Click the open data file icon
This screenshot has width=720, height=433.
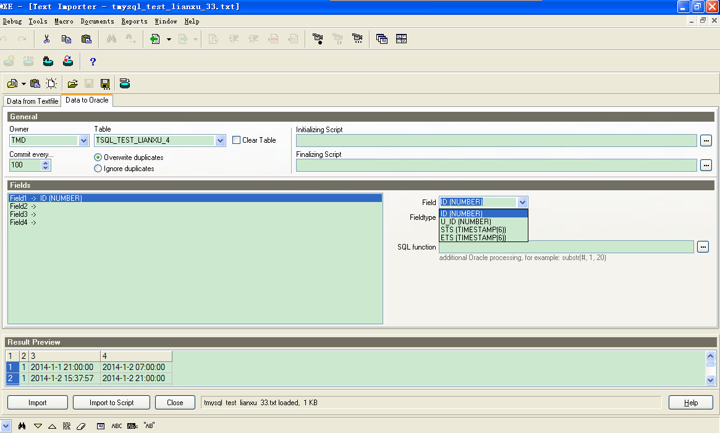pos(12,83)
